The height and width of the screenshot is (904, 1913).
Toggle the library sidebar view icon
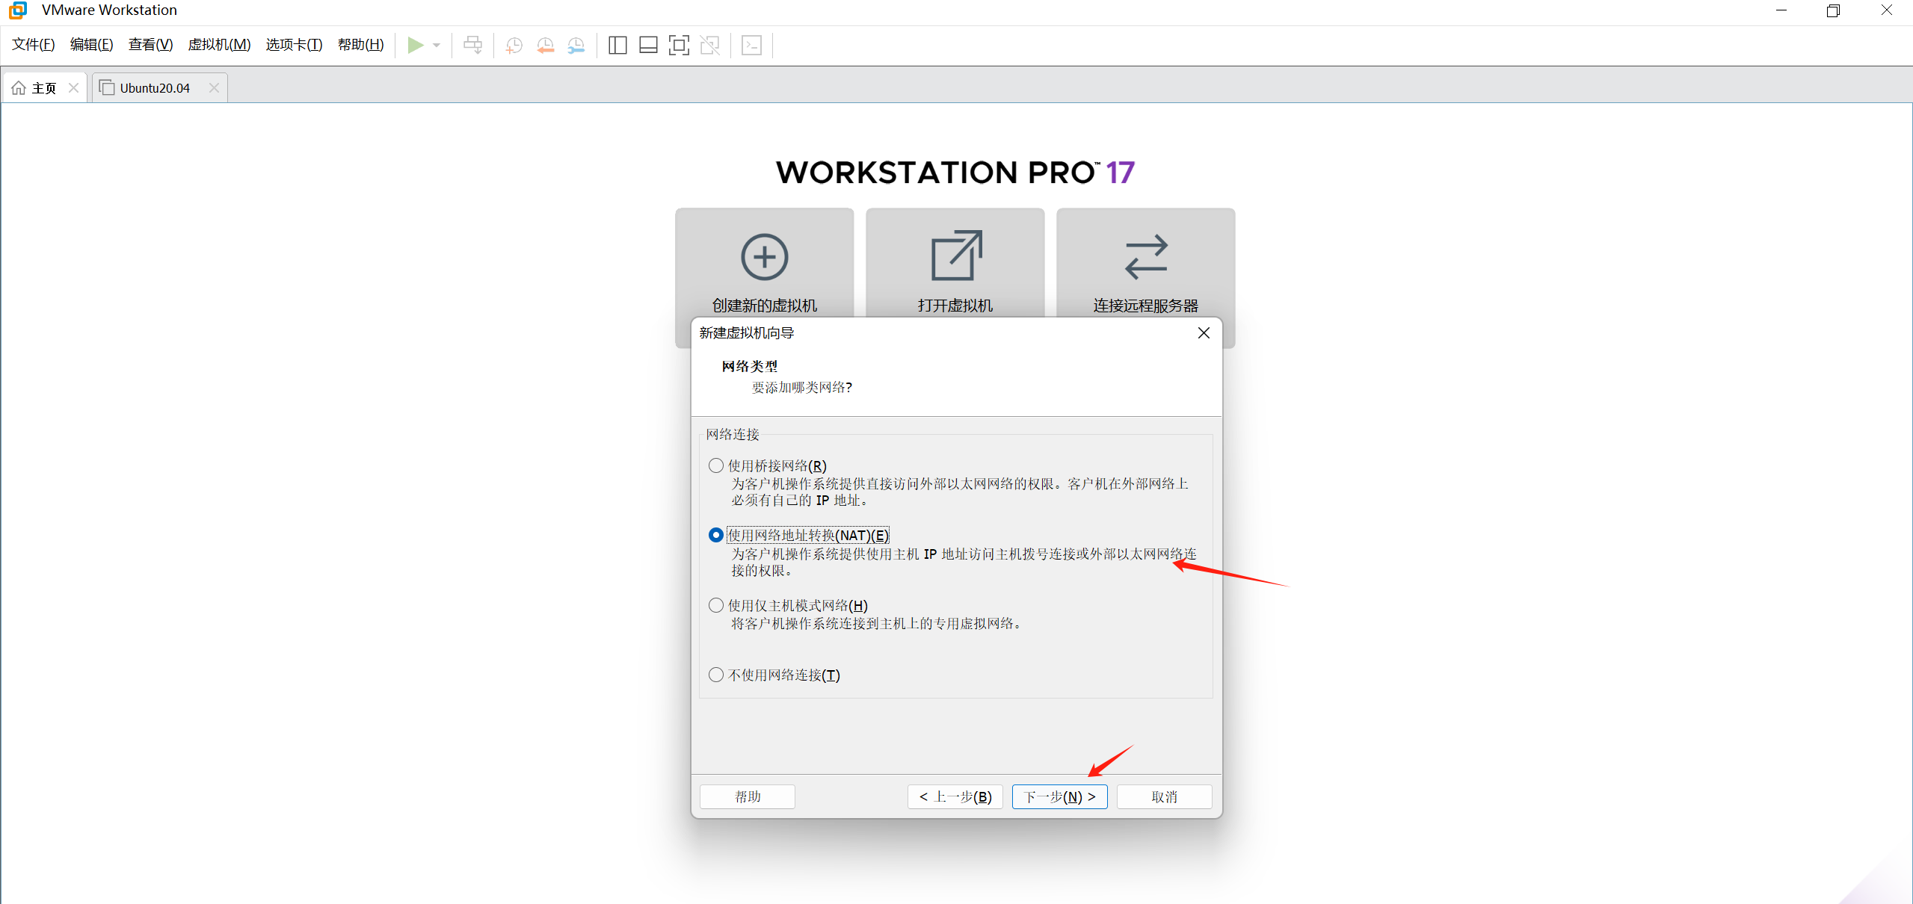[617, 46]
